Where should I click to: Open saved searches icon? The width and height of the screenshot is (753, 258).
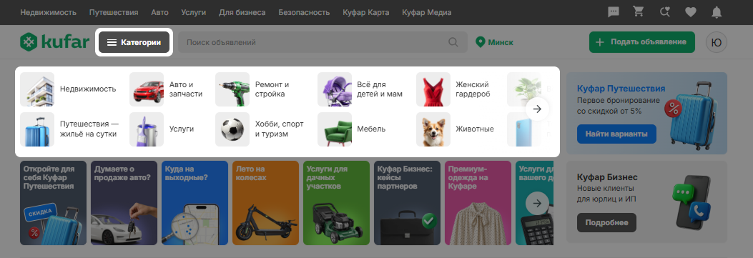click(x=664, y=12)
